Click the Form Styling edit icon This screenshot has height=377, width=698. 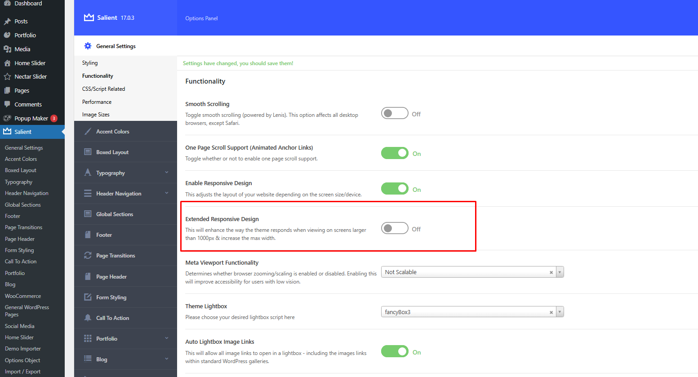88,297
